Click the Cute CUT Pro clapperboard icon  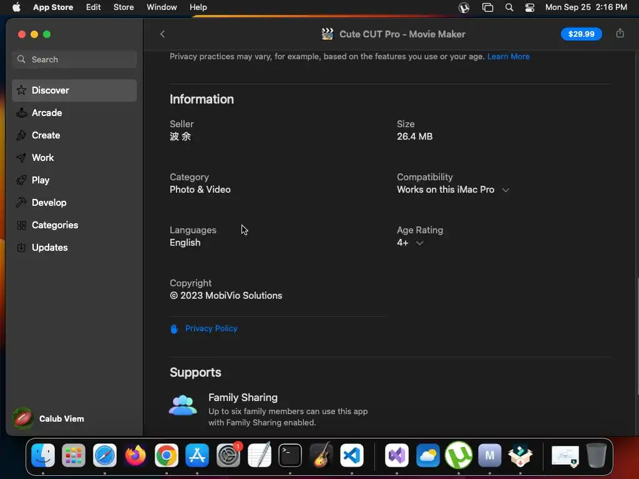[327, 34]
